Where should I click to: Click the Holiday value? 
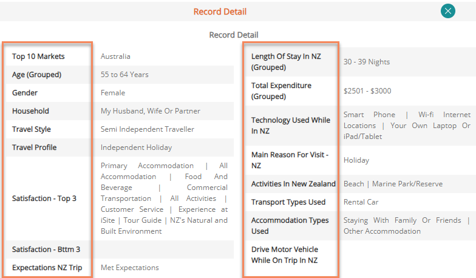pos(356,160)
